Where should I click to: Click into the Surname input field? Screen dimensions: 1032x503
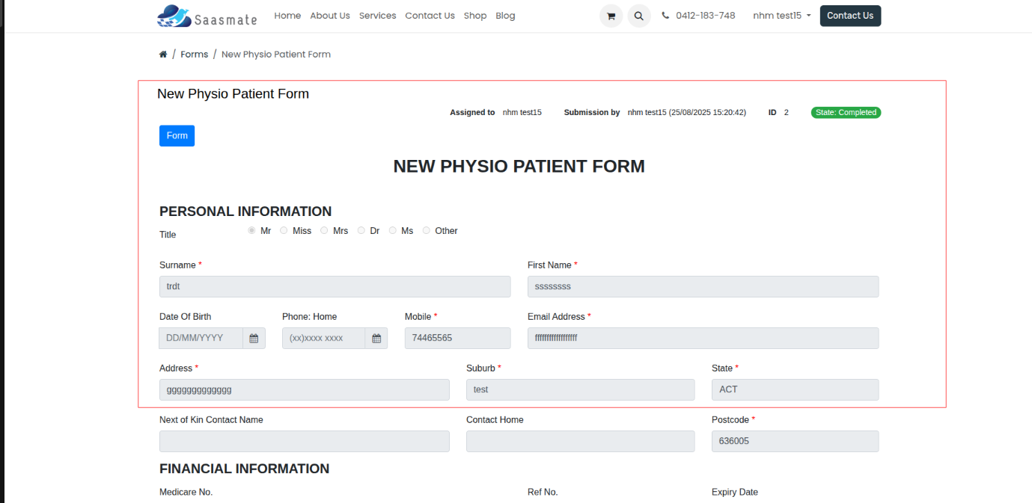[x=335, y=286]
